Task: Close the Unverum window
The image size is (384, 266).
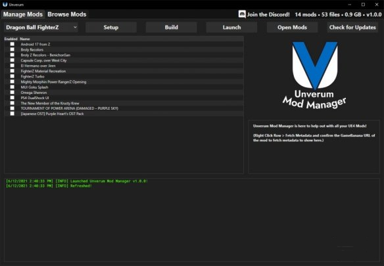Action: point(377,5)
